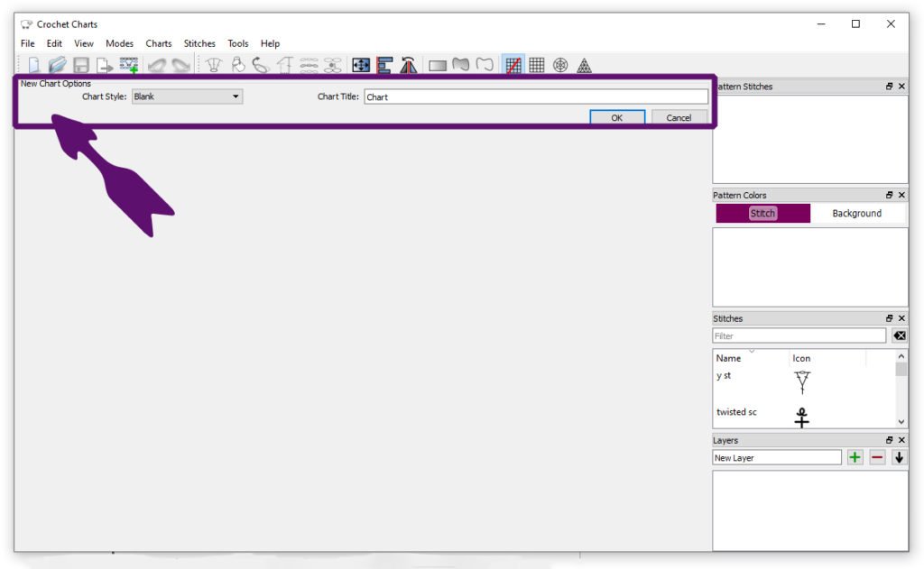Click the align objects toolbar icon

(x=384, y=65)
